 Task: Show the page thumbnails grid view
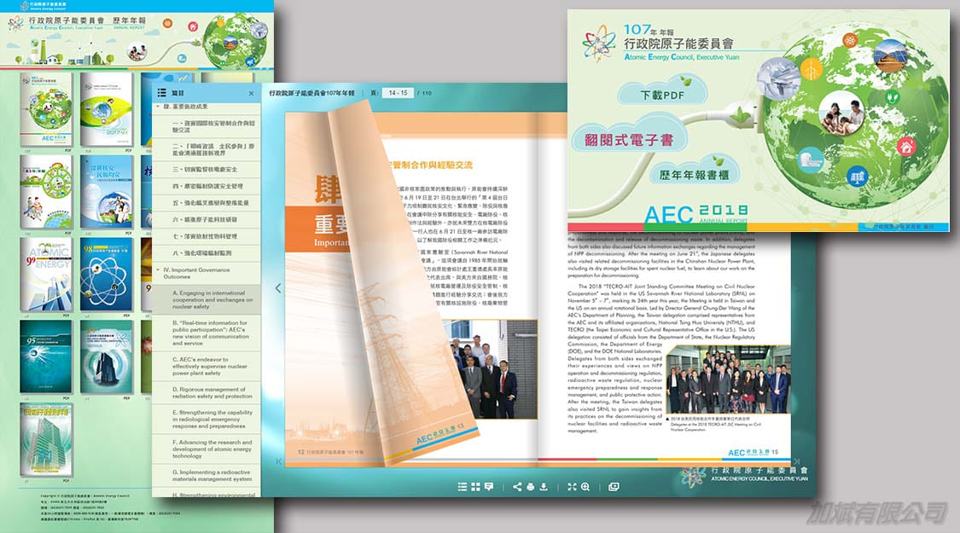pos(475,486)
